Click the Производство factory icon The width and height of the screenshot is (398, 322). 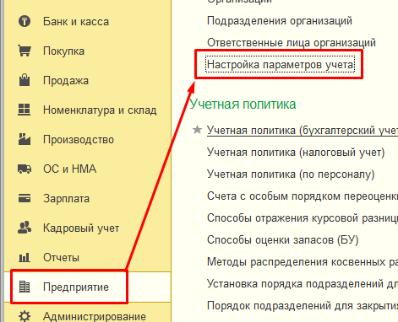pyautogui.click(x=25, y=139)
